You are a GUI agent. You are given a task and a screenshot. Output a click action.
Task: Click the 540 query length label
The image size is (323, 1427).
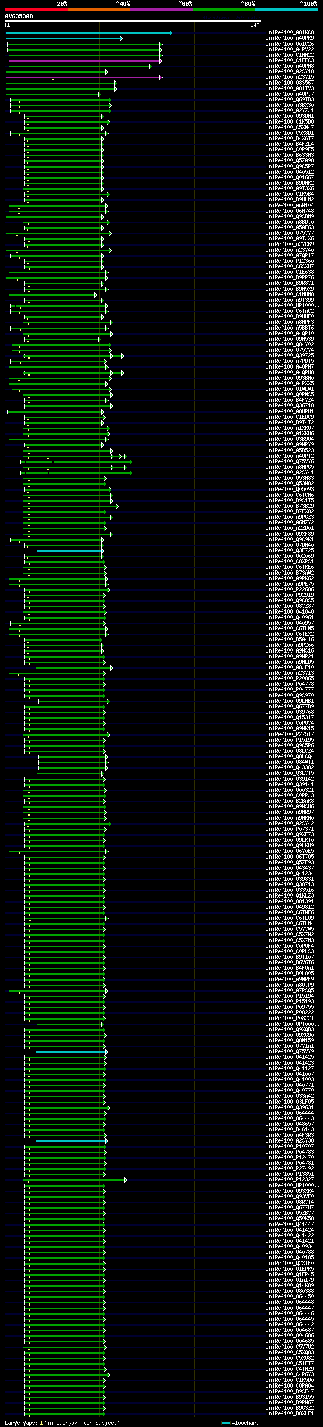click(255, 25)
